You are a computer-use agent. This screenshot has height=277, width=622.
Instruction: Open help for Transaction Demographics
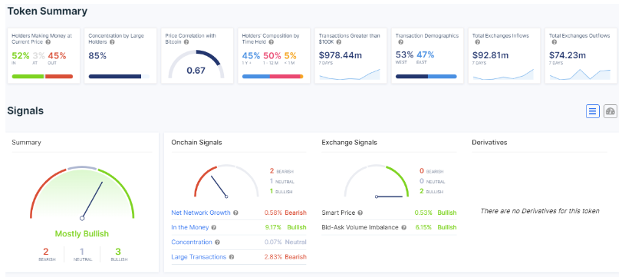(400, 41)
